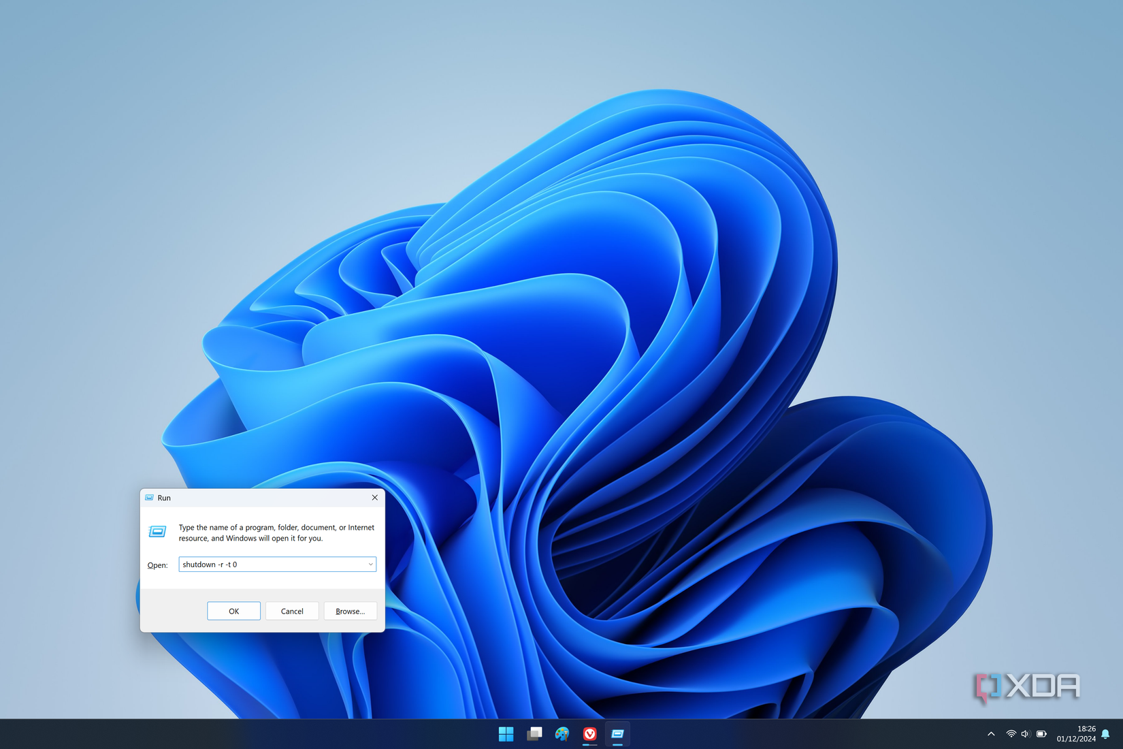Click the volume speaker tray icon
1123x749 pixels.
click(1025, 734)
